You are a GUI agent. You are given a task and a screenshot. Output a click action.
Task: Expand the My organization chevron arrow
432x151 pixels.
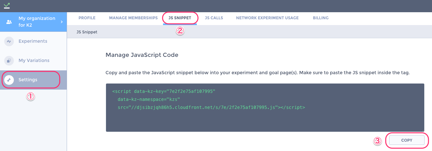tap(62, 22)
